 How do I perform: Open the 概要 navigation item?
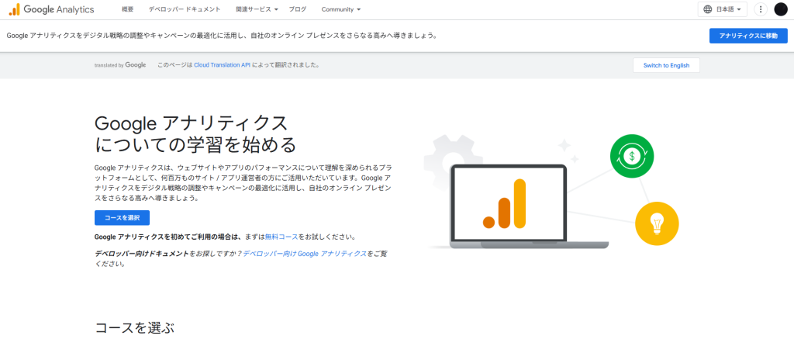[128, 9]
